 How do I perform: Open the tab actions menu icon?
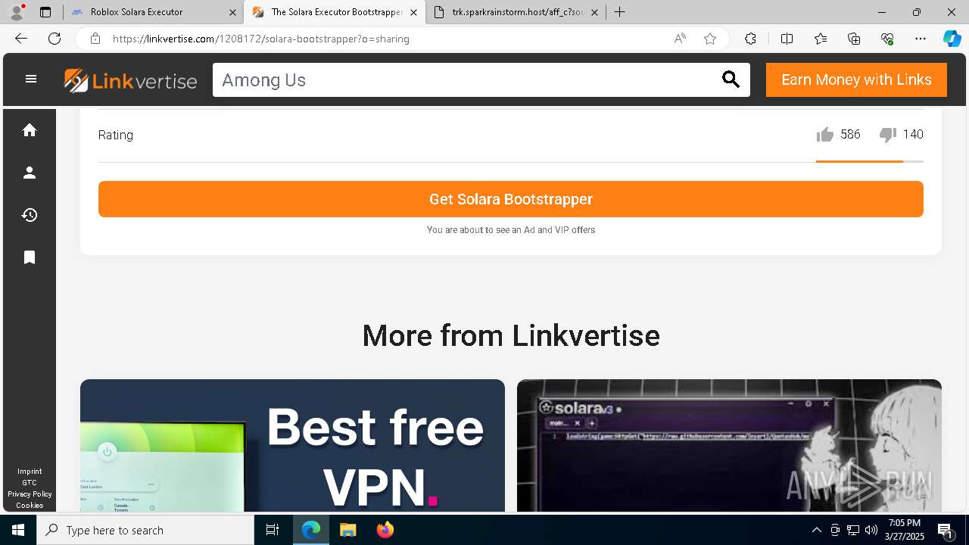45,12
